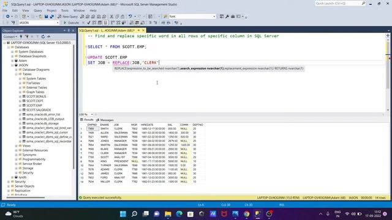Click the taskbar Search icon

[x=134, y=214]
